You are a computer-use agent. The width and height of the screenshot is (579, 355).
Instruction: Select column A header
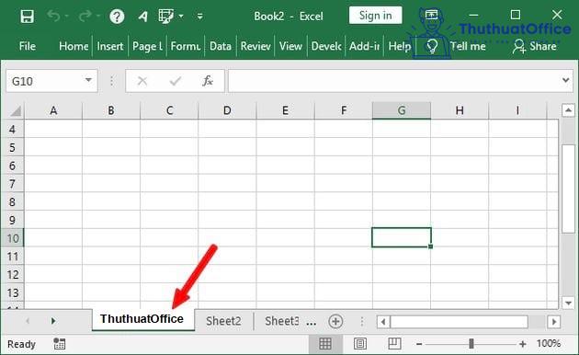[x=53, y=110]
